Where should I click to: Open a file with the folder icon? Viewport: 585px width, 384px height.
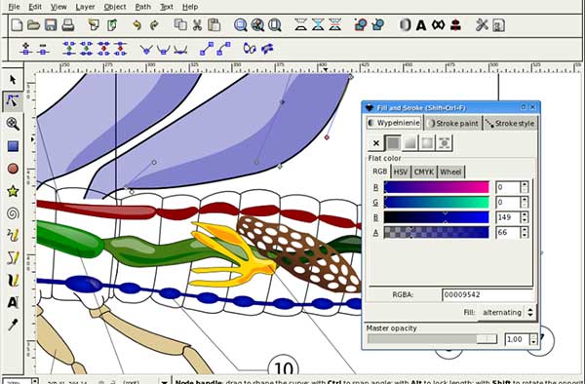tap(33, 25)
